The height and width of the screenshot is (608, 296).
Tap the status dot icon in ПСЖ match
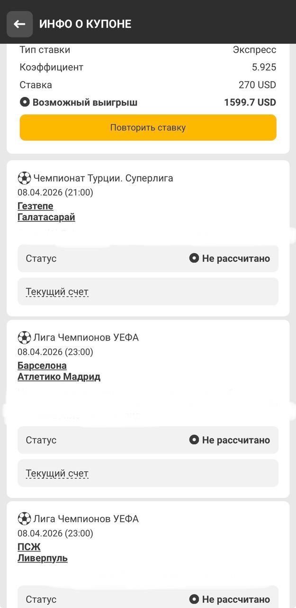tap(194, 599)
